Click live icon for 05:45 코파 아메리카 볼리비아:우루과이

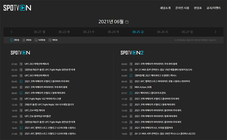[21, 81]
